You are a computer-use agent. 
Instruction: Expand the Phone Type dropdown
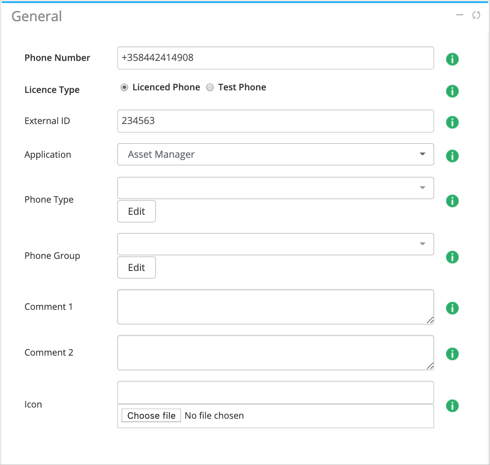click(275, 188)
